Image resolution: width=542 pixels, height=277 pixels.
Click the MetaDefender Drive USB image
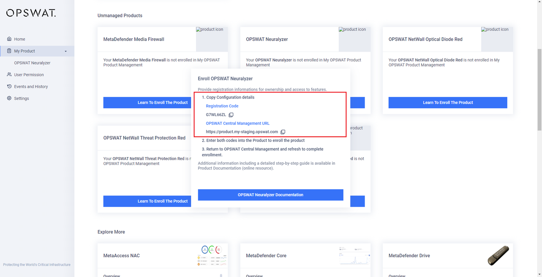498,255
